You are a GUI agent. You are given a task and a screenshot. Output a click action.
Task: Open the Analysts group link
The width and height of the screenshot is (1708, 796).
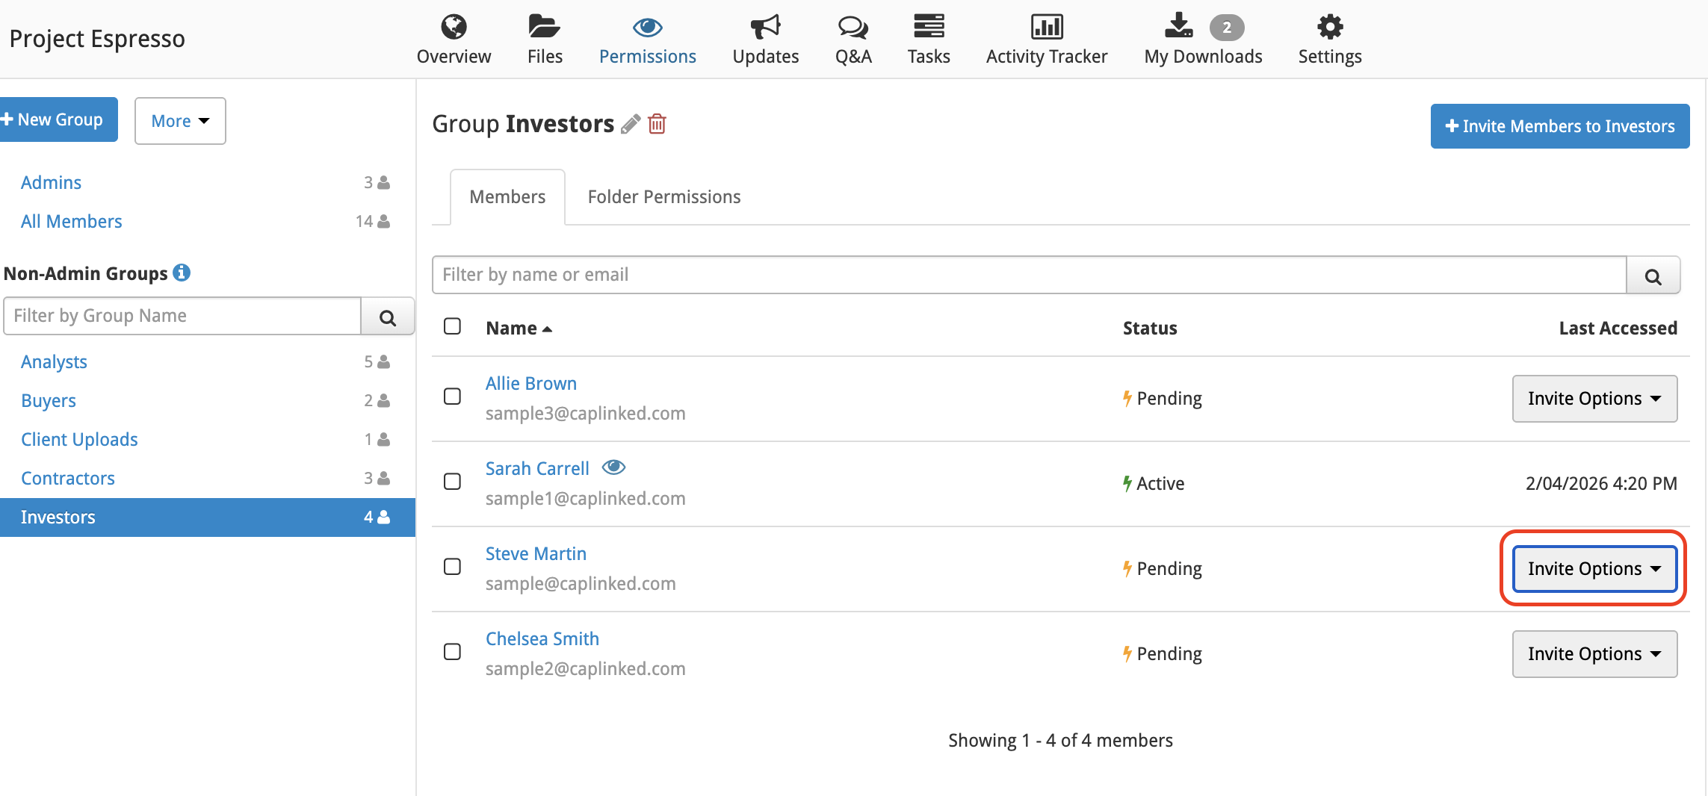[54, 361]
